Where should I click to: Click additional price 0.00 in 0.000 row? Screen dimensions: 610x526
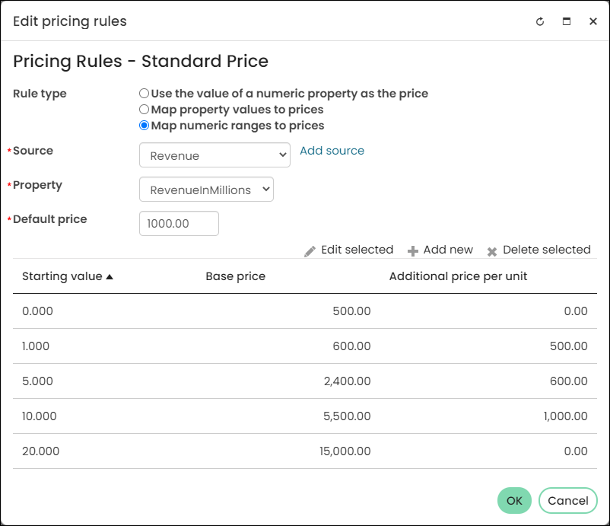pos(576,311)
